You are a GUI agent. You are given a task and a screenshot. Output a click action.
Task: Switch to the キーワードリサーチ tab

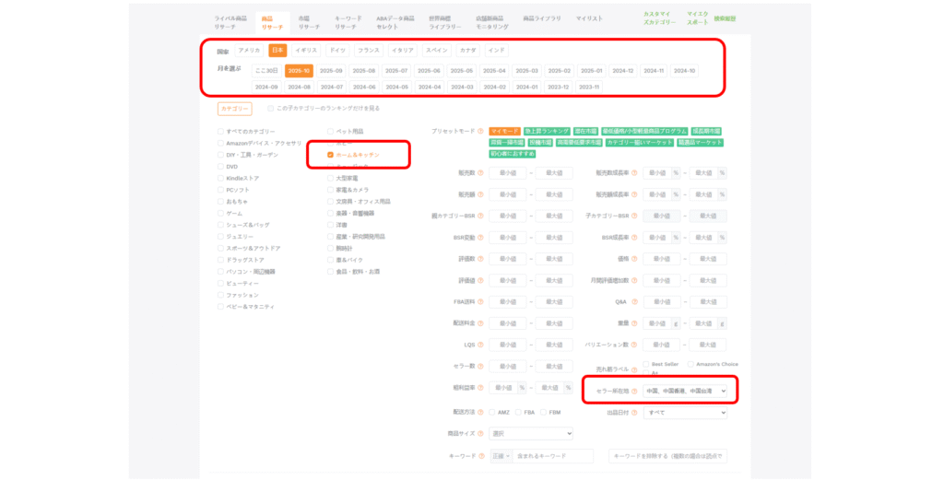(348, 22)
